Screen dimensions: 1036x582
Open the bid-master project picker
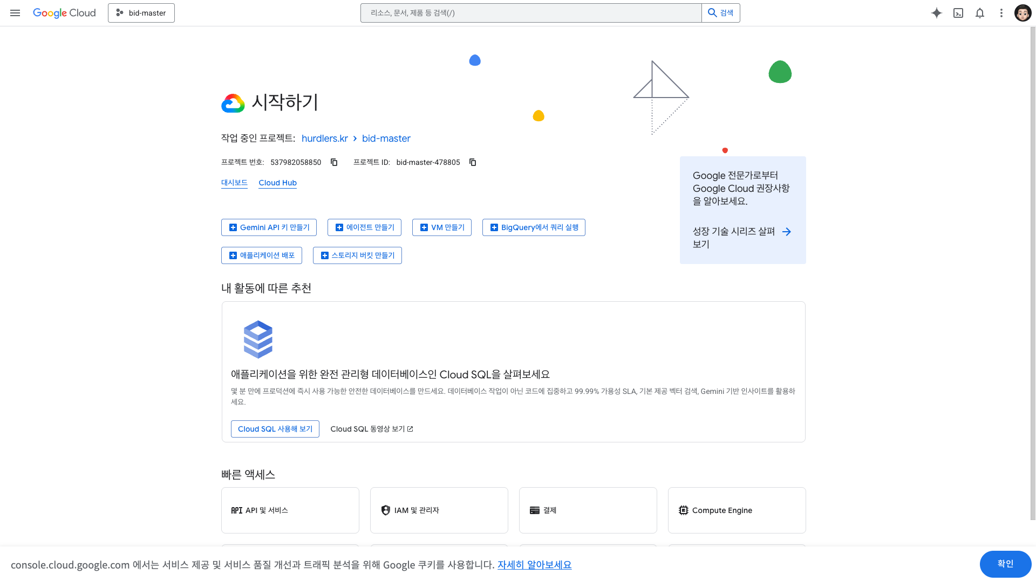click(x=141, y=13)
